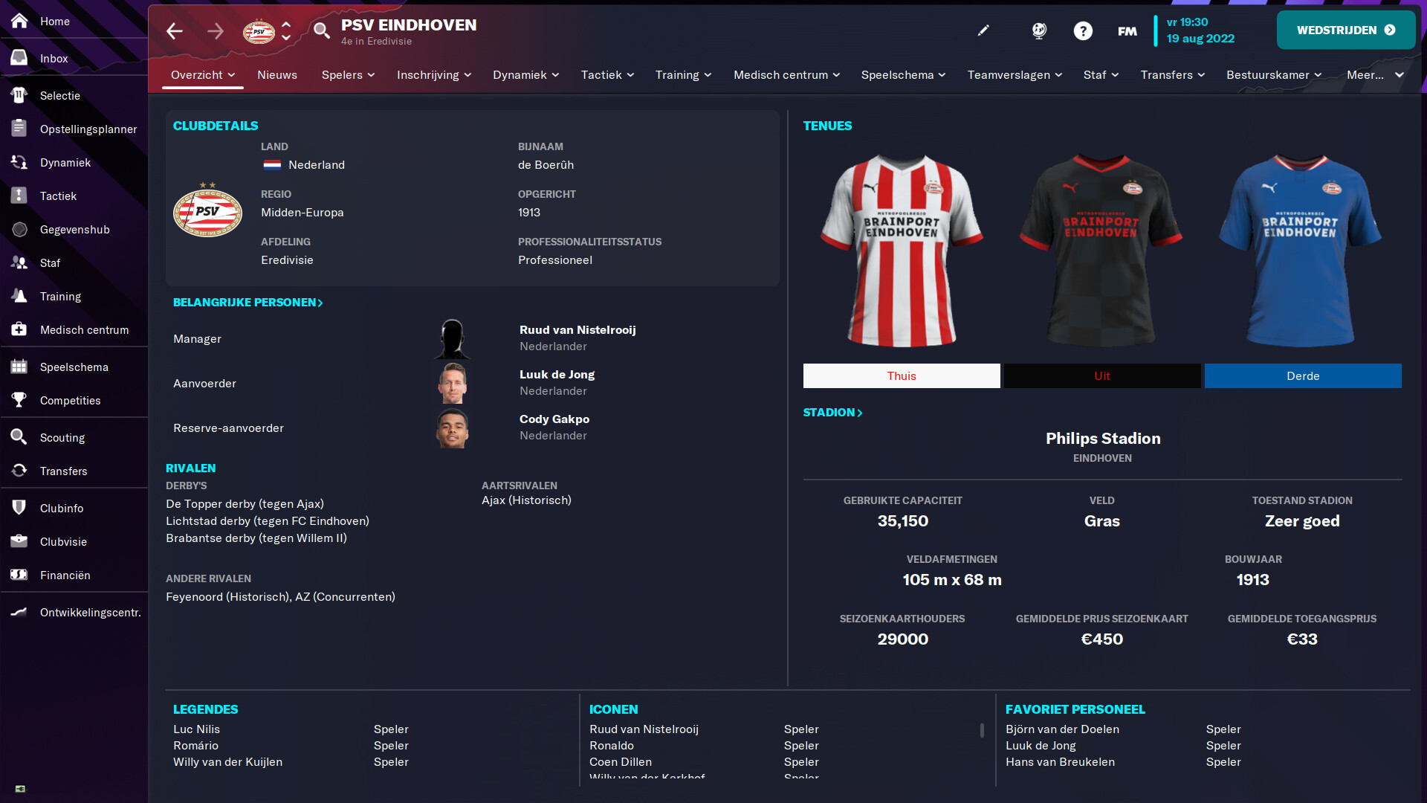This screenshot has width=1427, height=803.
Task: Click the WEDSTRIJDEN continue button
Action: [1346, 30]
